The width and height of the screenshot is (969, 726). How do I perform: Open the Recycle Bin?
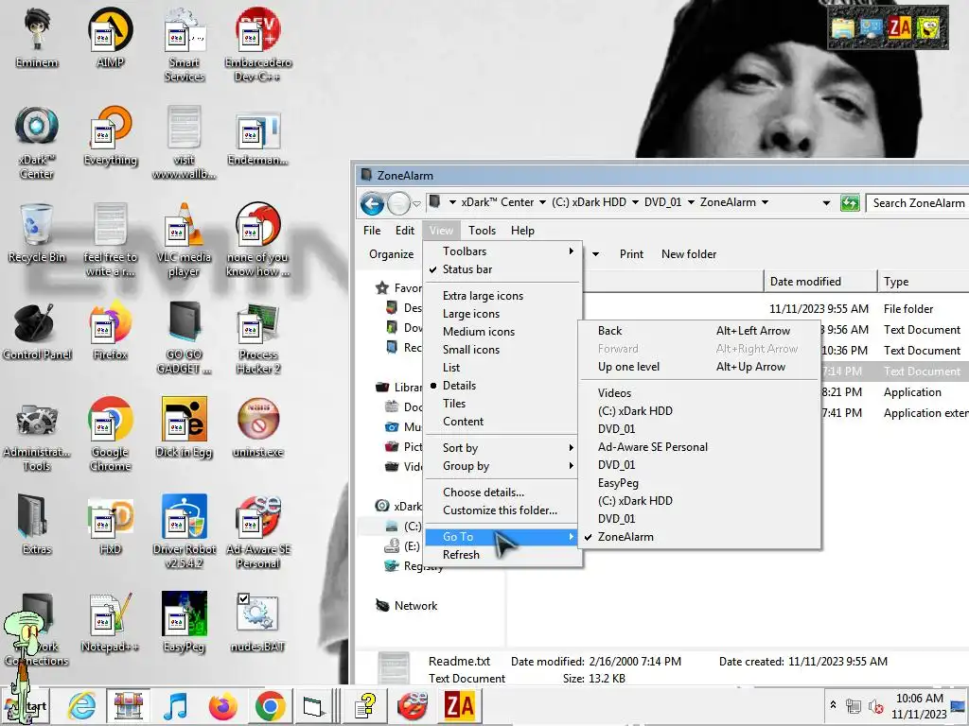click(x=37, y=233)
